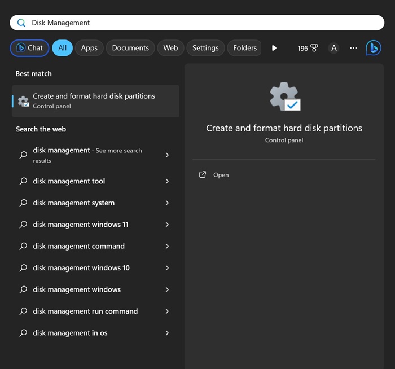Expand chevron next to disk management system
The height and width of the screenshot is (369, 395).
click(167, 203)
